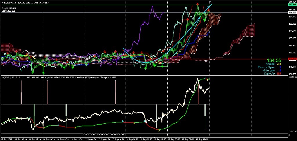Click the 133.290 value on the price scale

[x=293, y=38]
